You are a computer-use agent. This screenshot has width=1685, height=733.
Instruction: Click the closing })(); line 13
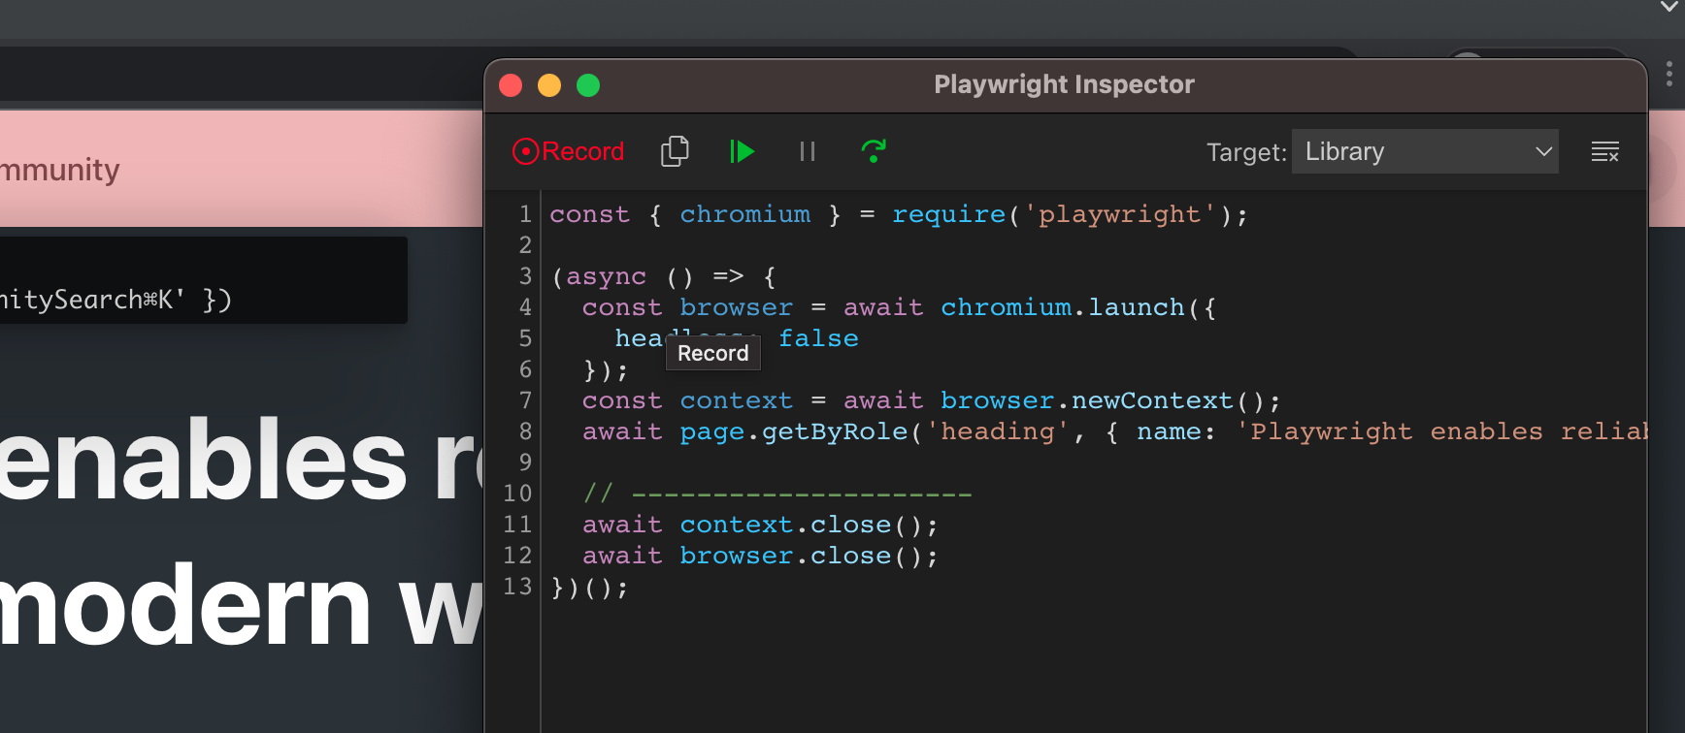[x=589, y=587]
